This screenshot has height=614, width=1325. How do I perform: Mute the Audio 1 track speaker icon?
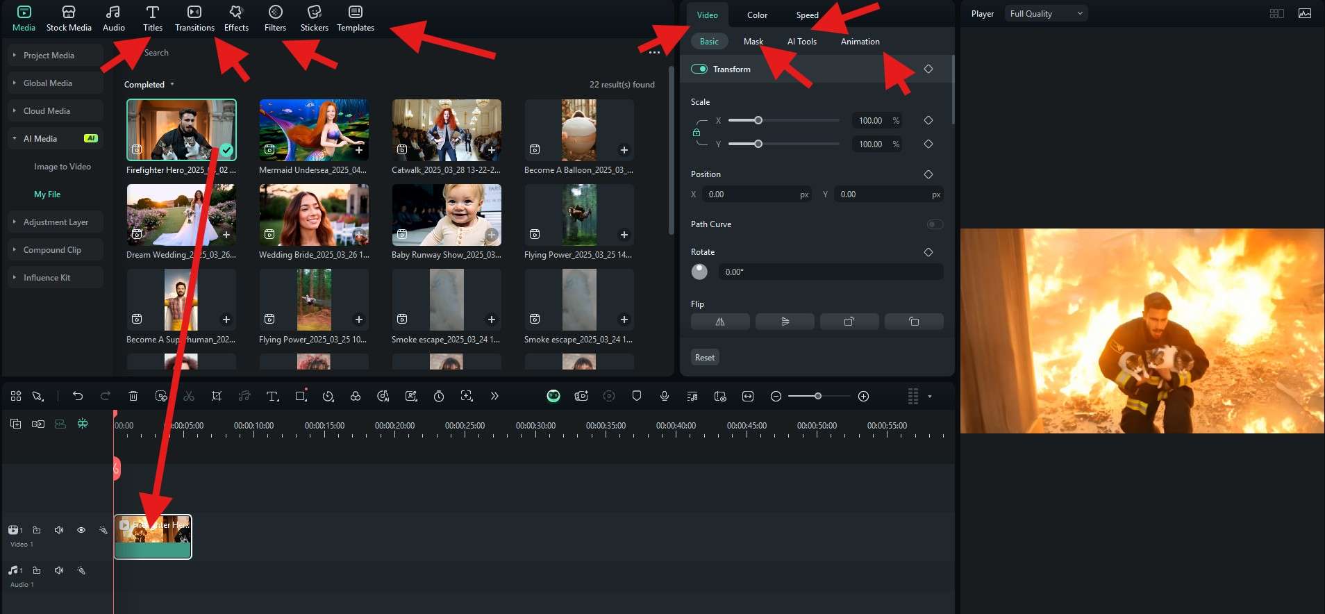(x=59, y=570)
